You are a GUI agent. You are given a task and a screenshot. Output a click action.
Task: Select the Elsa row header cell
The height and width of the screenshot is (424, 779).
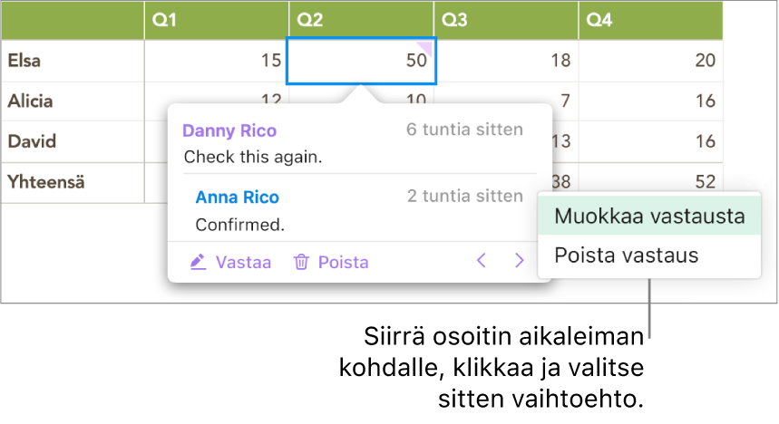(x=73, y=61)
